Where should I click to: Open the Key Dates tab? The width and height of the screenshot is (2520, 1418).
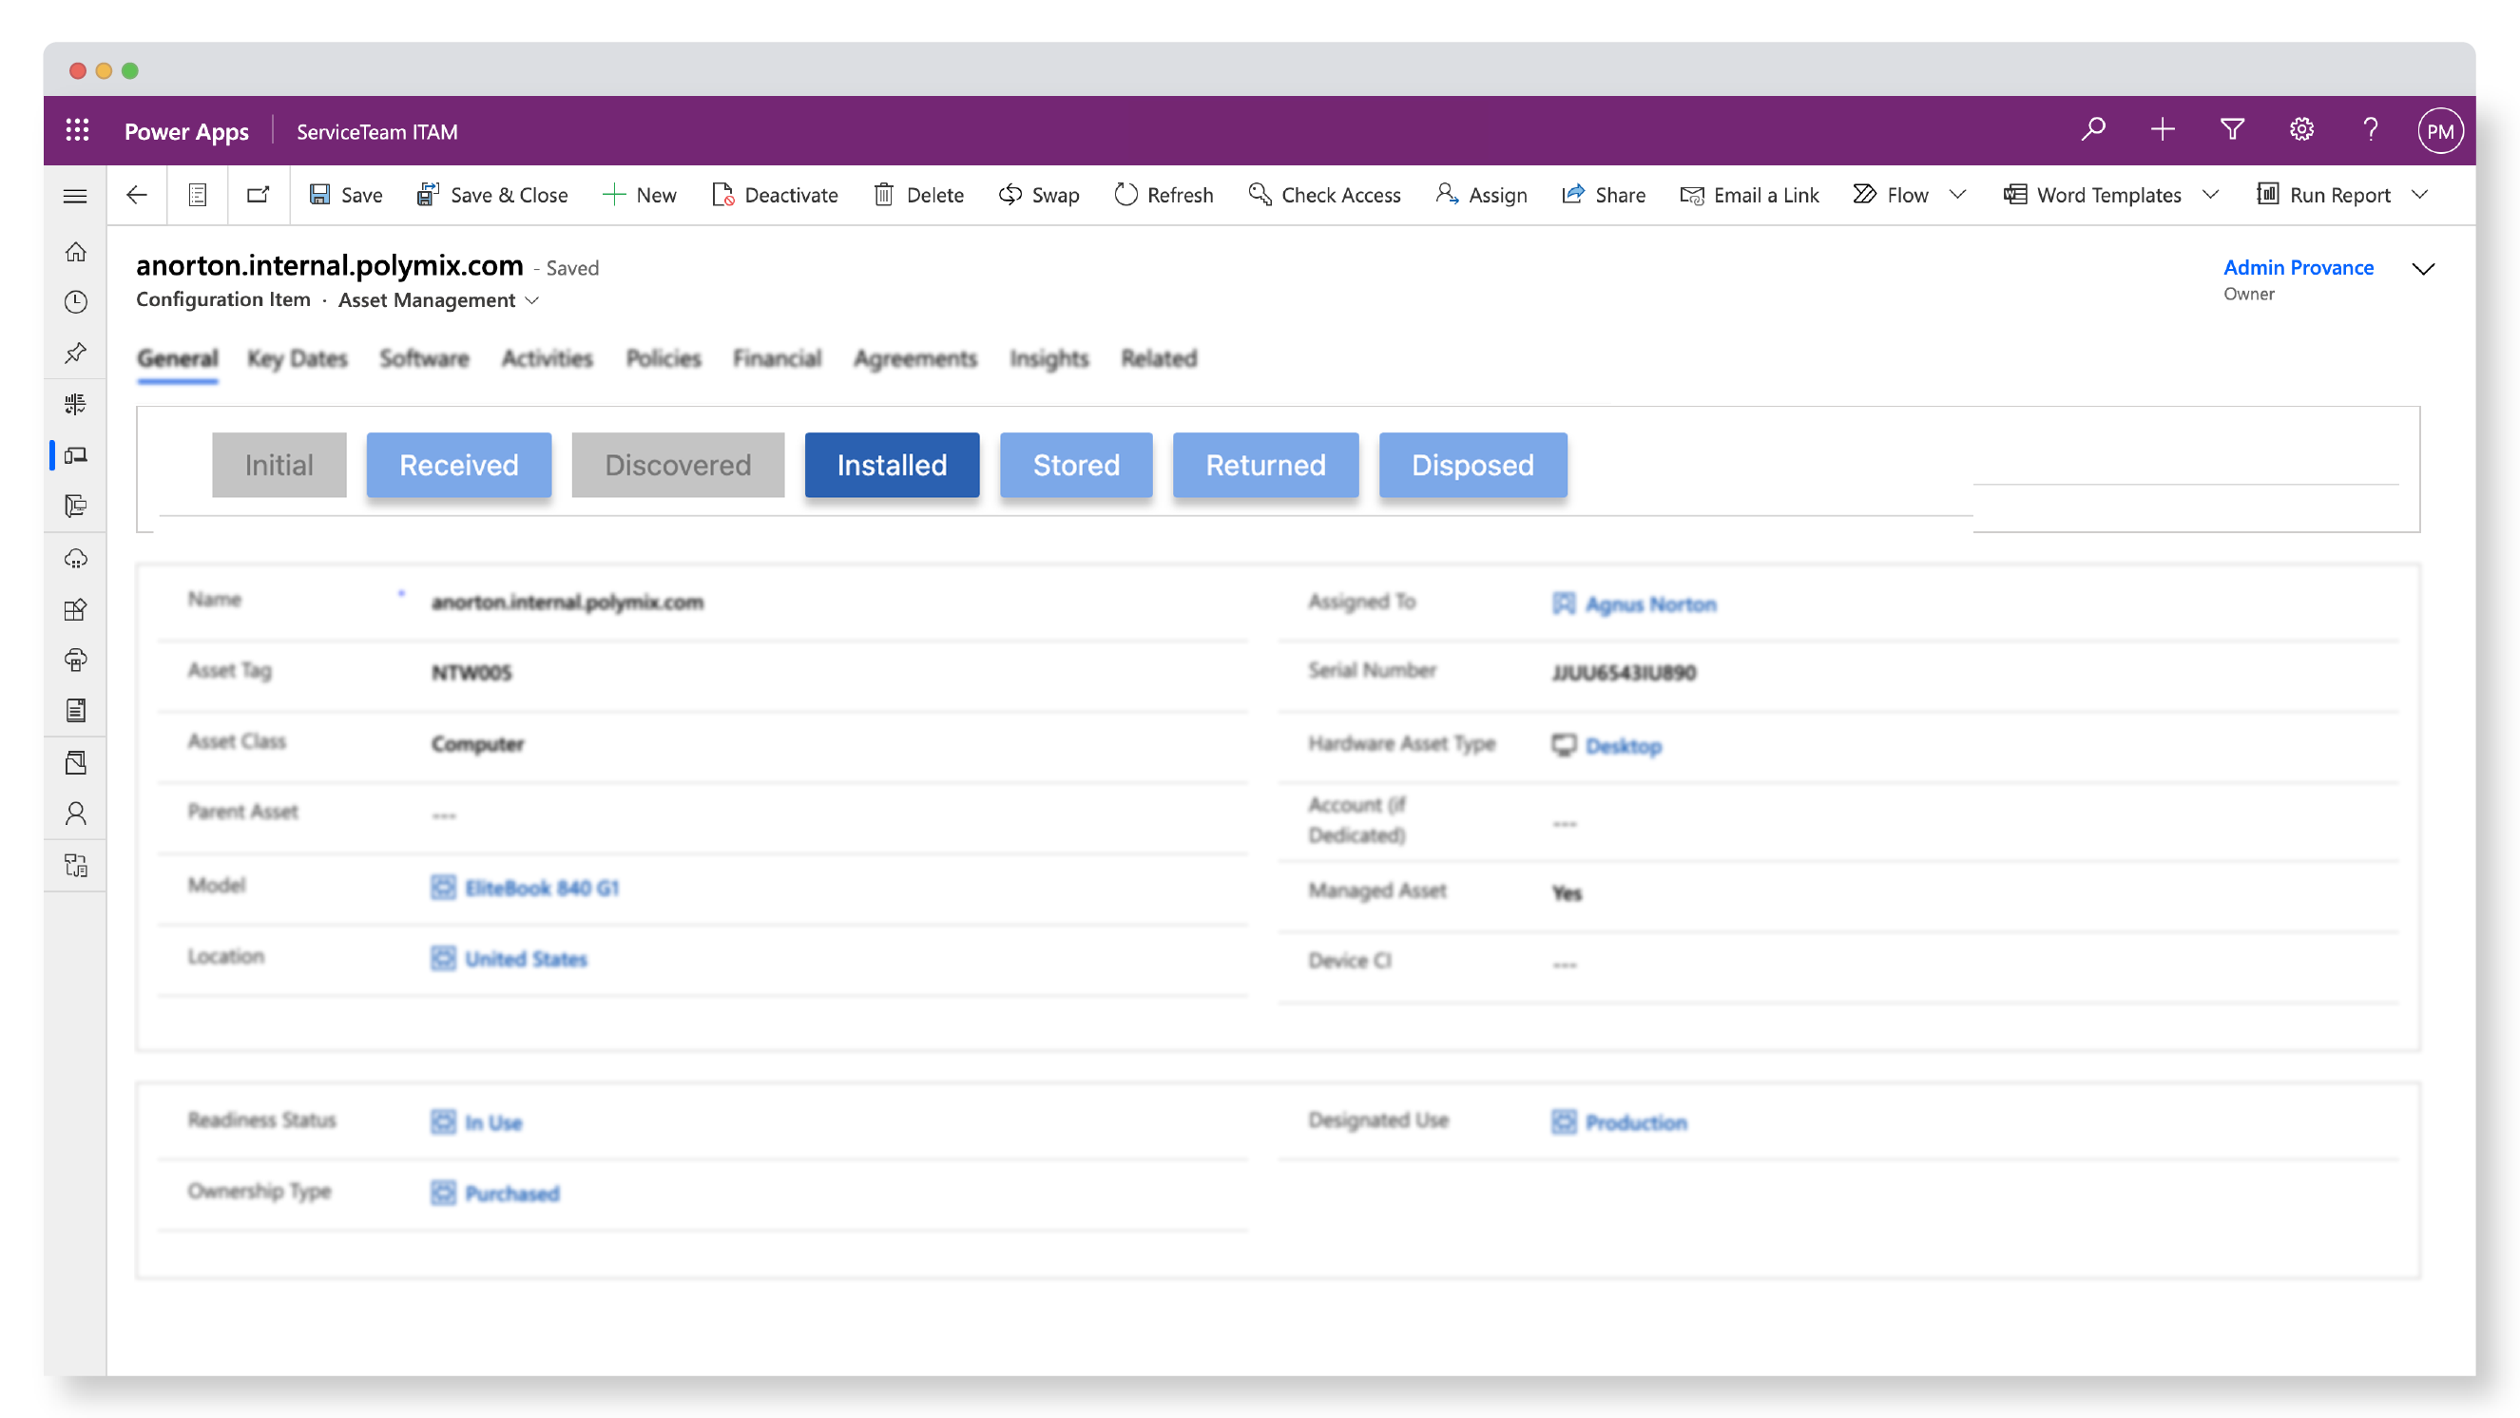tap(298, 359)
